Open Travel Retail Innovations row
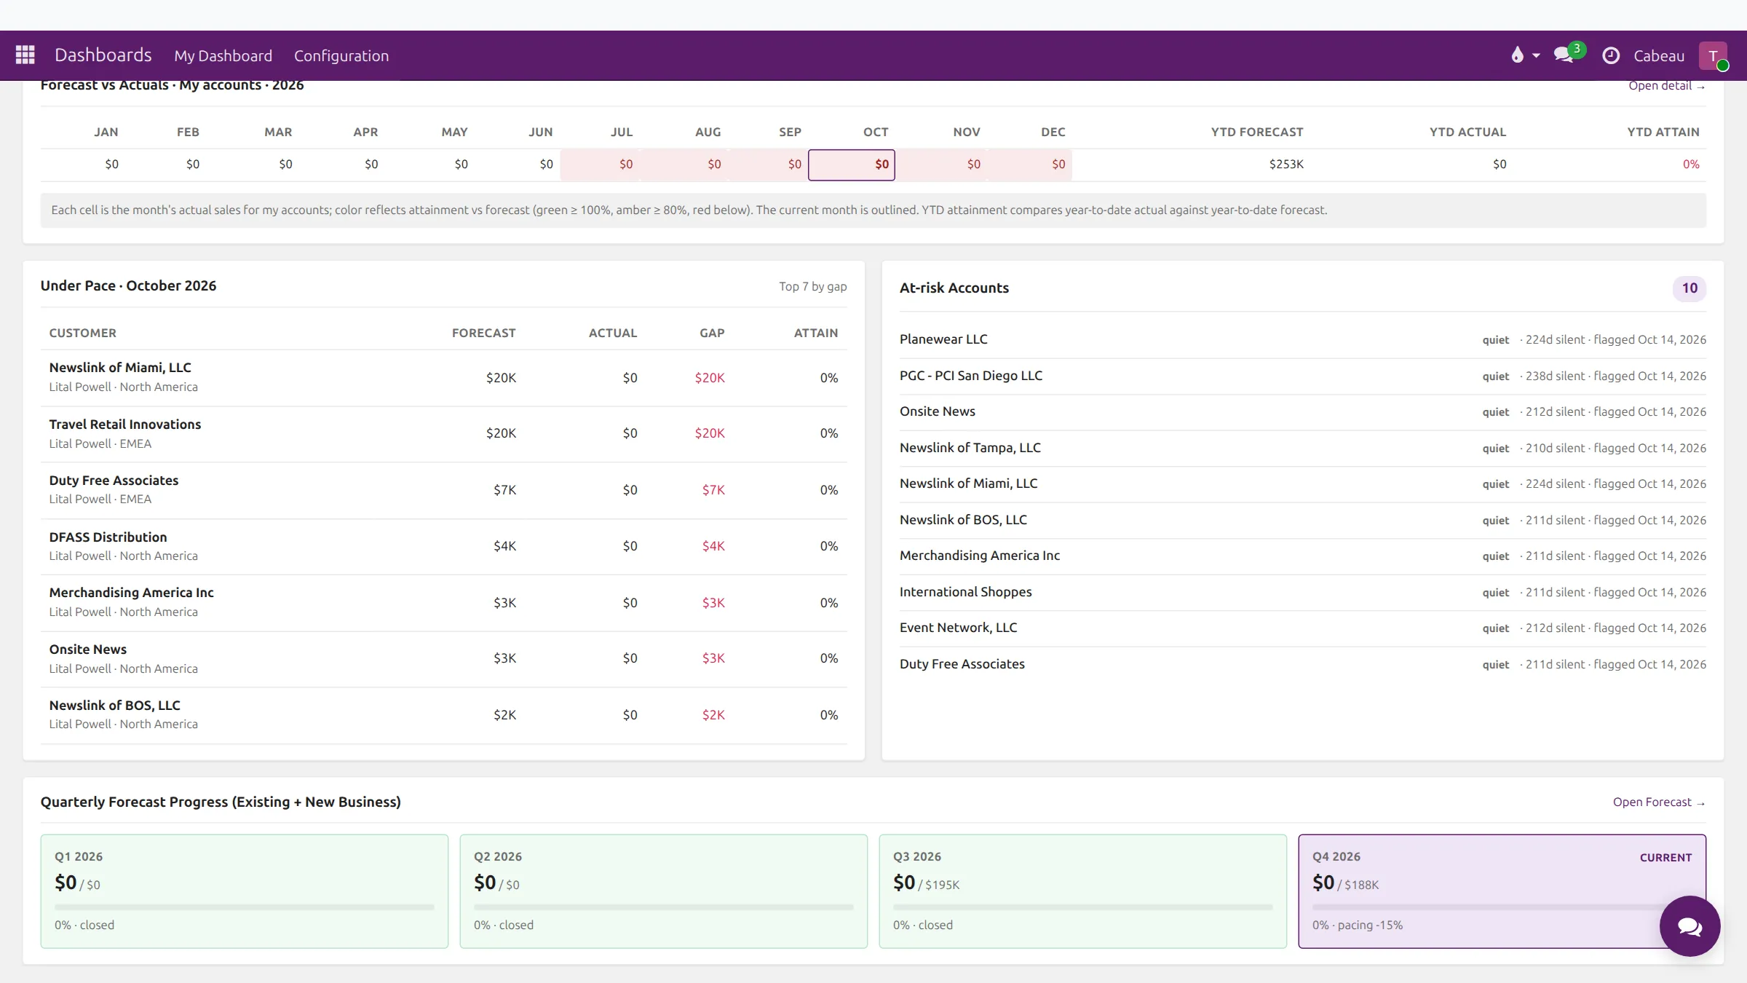The image size is (1747, 983). (443, 434)
